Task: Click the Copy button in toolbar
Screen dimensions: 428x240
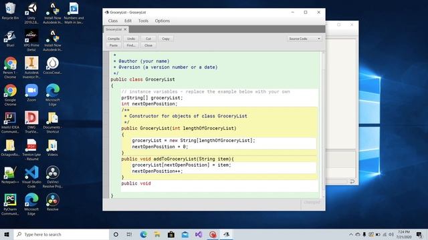Action: pos(166,39)
